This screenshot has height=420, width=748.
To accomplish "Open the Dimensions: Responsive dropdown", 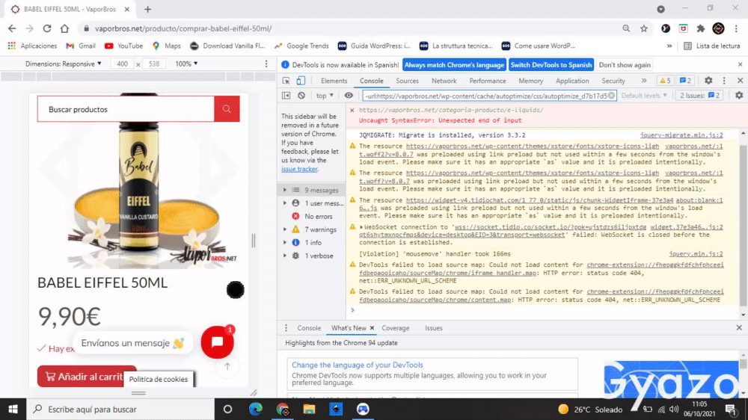I will (64, 64).
